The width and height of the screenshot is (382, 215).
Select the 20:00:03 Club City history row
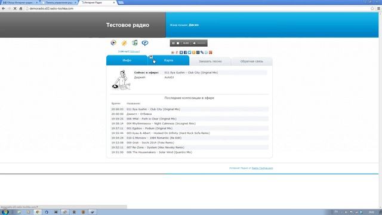pyautogui.click(x=190, y=109)
